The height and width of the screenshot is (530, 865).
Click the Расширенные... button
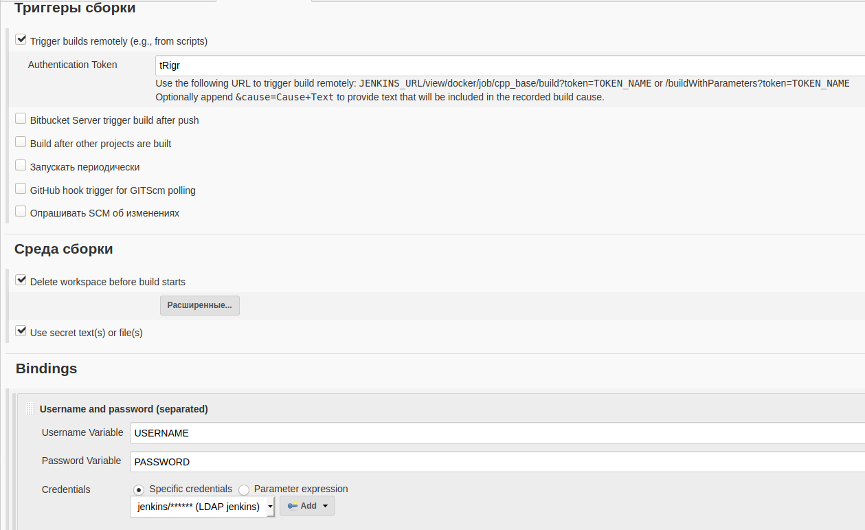(199, 305)
